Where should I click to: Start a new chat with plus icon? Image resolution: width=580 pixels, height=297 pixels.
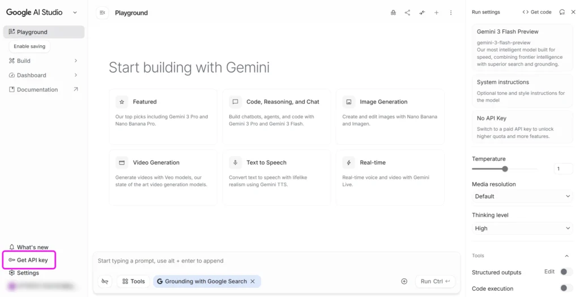pos(436,12)
